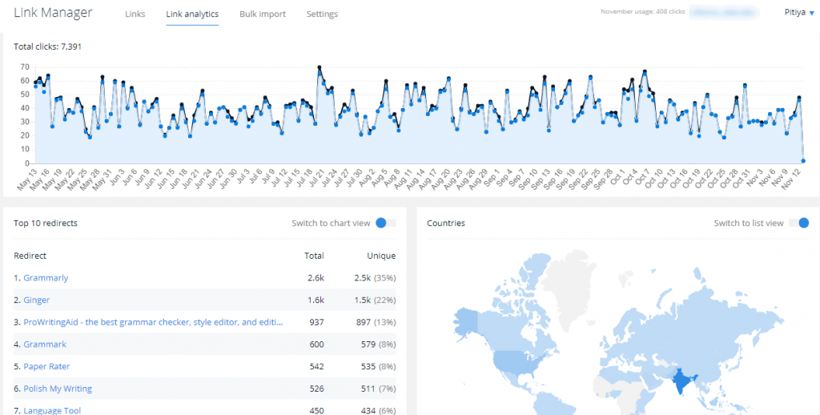Click the Jul 21 peak data point

(319, 67)
